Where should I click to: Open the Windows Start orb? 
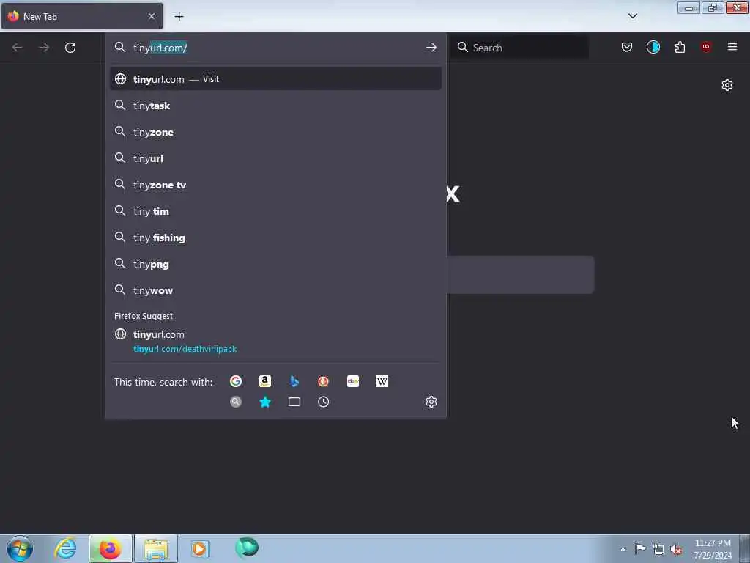pyautogui.click(x=20, y=548)
